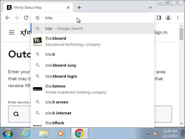Open a new tab with plus button
This screenshot has height=139, width=185.
pos(79,8)
